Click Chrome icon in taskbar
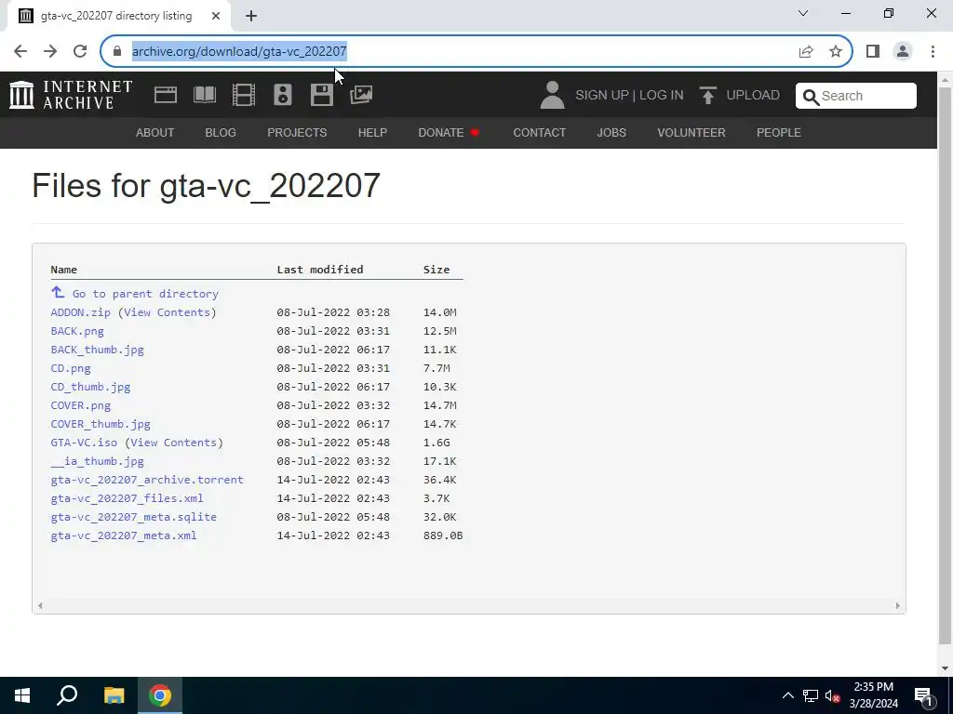 pos(160,695)
